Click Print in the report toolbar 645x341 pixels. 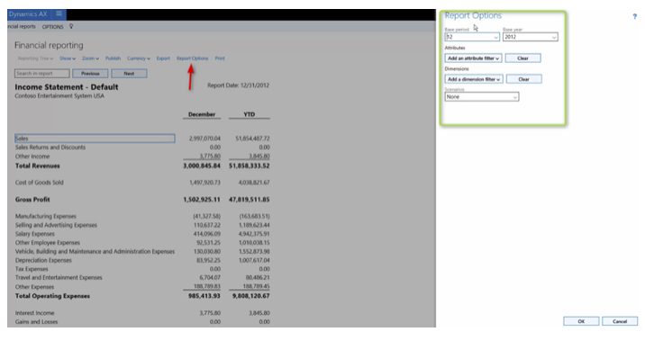(x=220, y=58)
